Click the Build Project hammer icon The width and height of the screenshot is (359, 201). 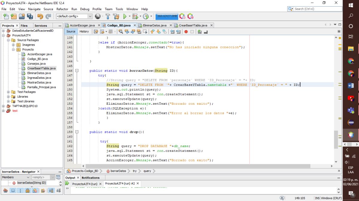coord(108,16)
